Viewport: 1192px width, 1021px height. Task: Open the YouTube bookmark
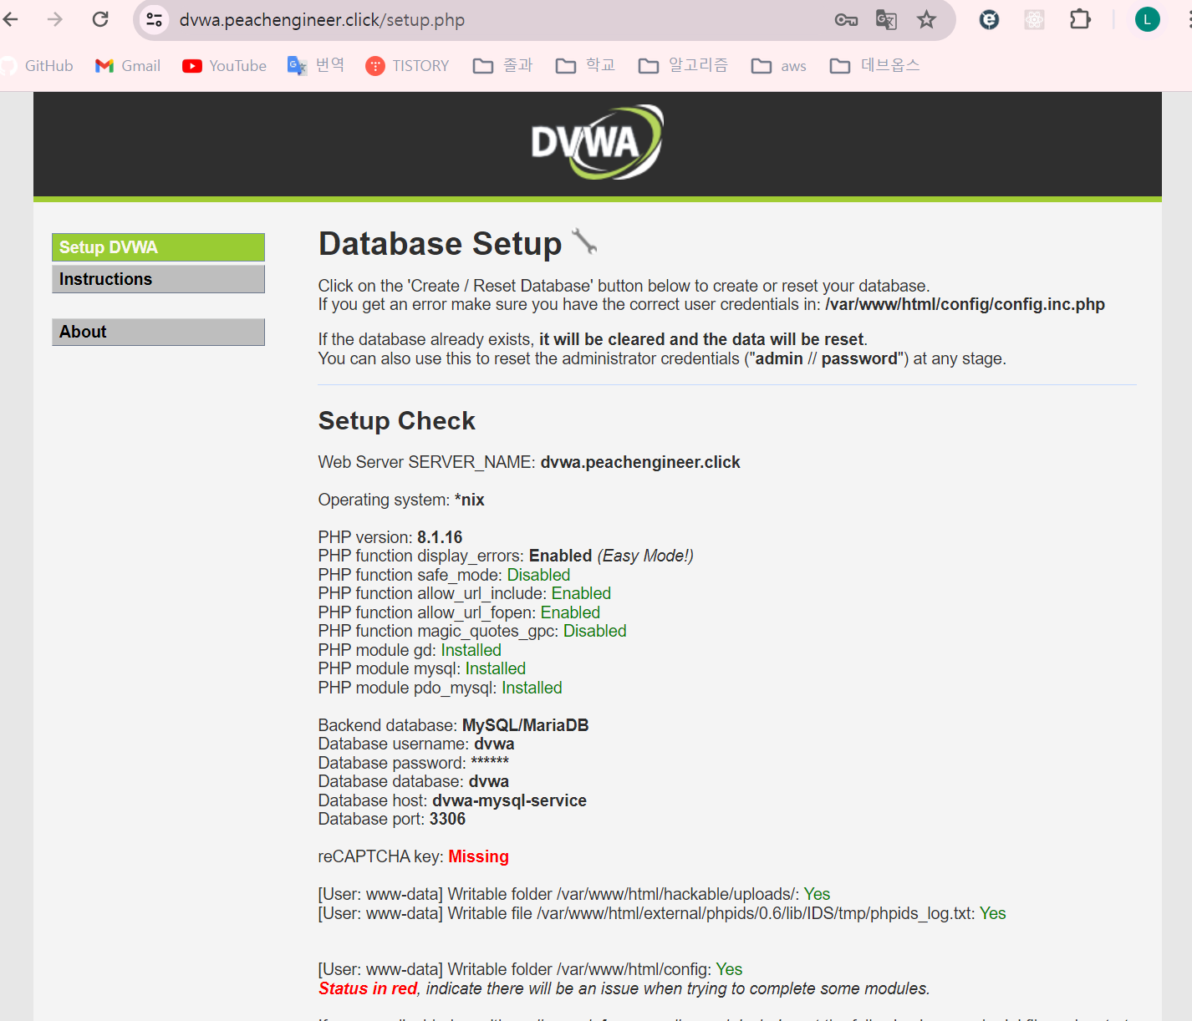click(x=224, y=66)
